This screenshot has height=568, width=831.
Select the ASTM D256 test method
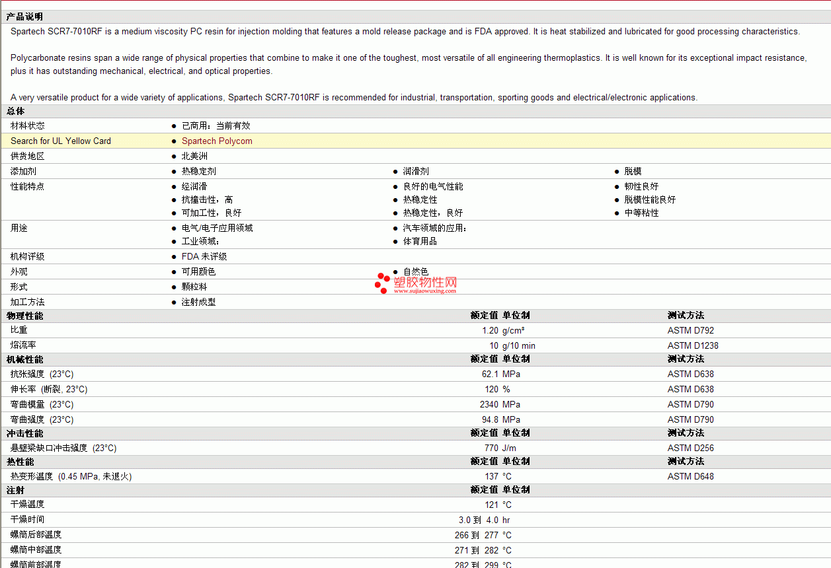click(691, 448)
